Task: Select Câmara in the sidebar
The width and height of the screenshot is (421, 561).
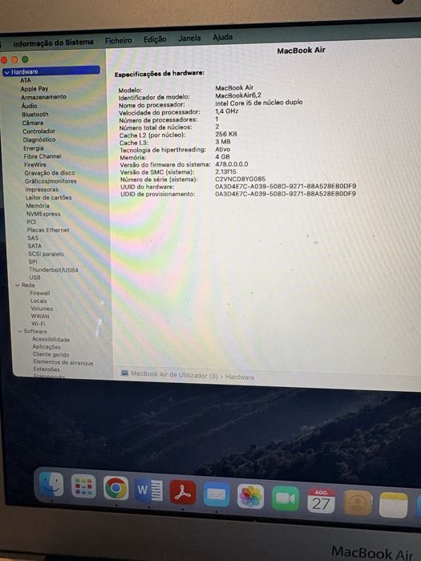Action: point(33,123)
